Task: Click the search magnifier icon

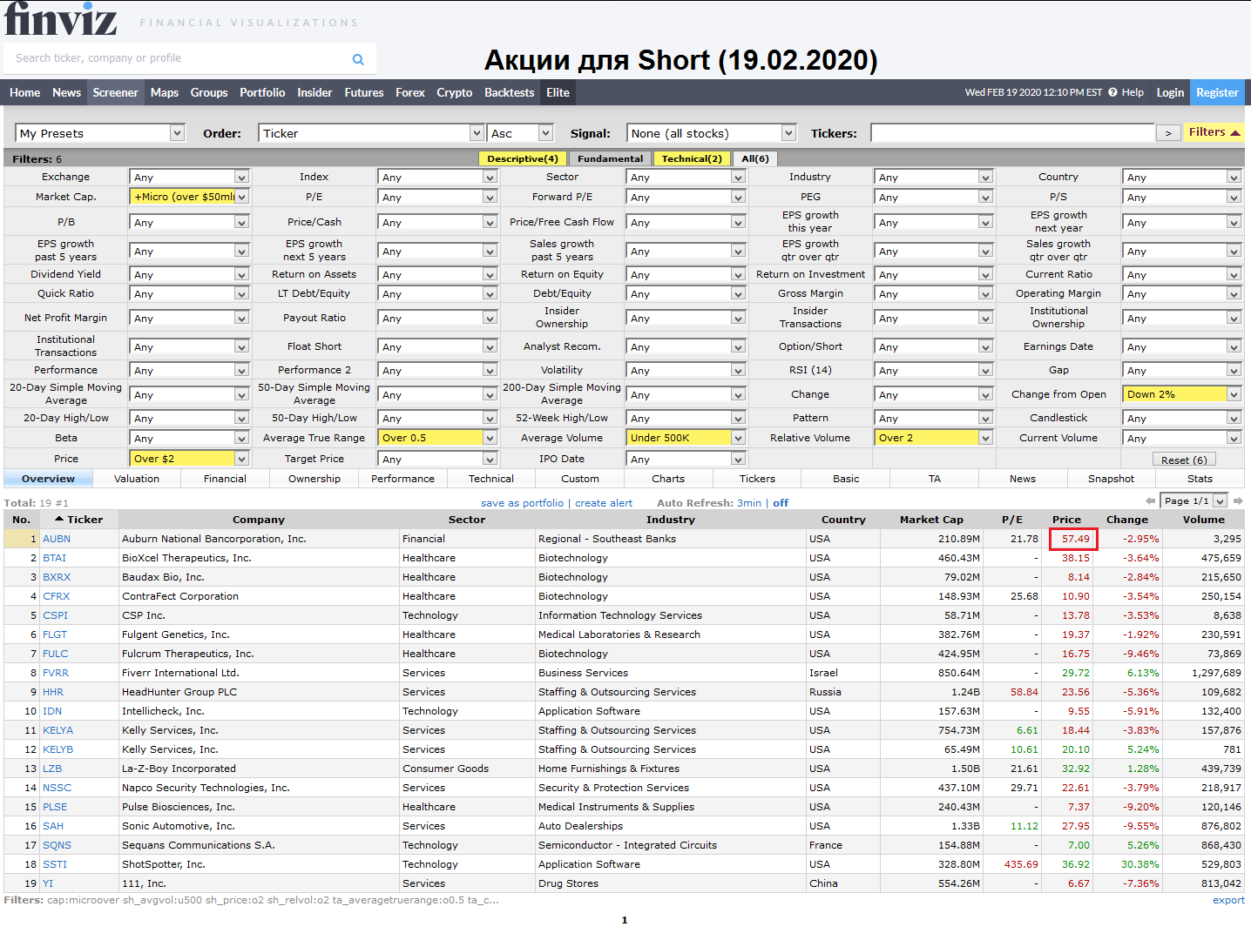Action: [358, 59]
